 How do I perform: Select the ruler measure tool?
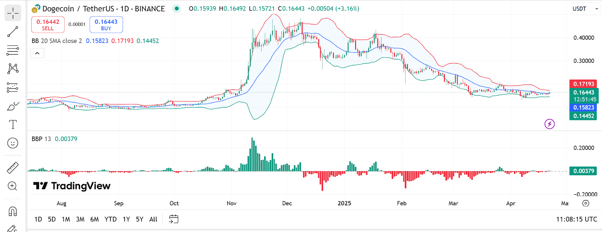tap(13, 168)
